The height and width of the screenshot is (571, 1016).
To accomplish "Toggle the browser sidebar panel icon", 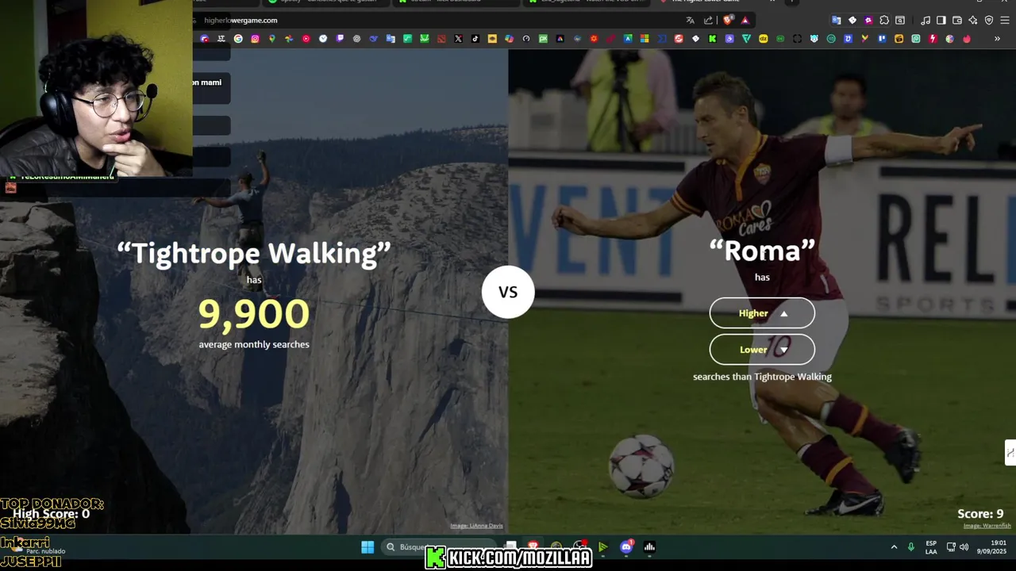I will [x=941, y=21].
